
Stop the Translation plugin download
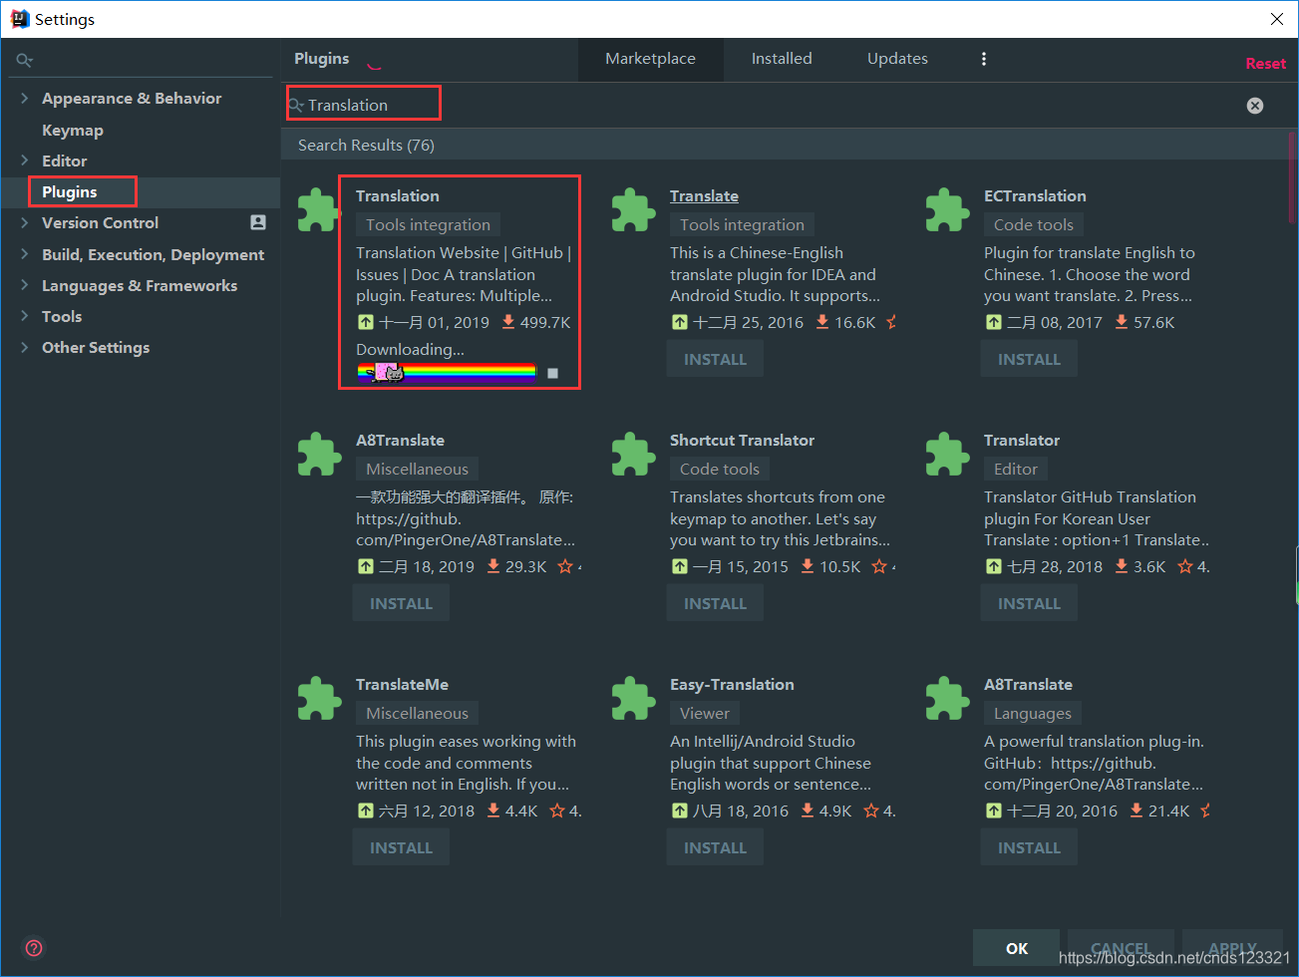tap(553, 373)
